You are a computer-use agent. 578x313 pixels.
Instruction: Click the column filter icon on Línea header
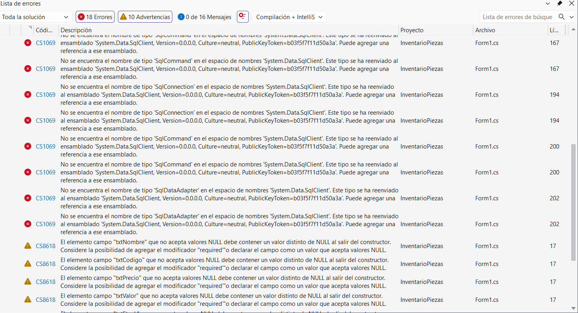pyautogui.click(x=562, y=30)
